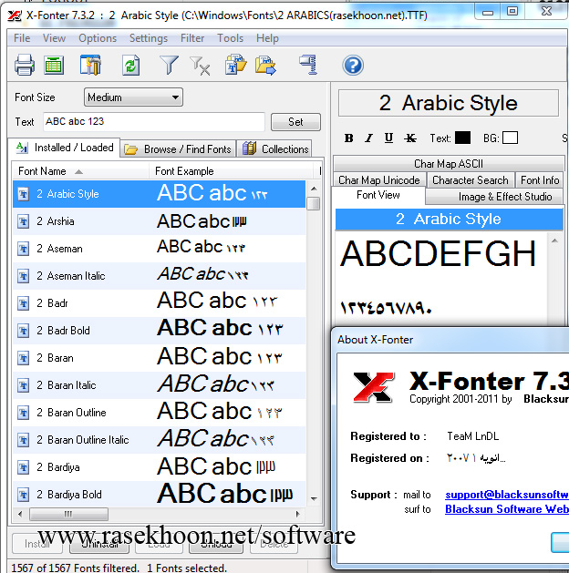Click the TrueType icon beside 2 Badr

click(x=24, y=303)
